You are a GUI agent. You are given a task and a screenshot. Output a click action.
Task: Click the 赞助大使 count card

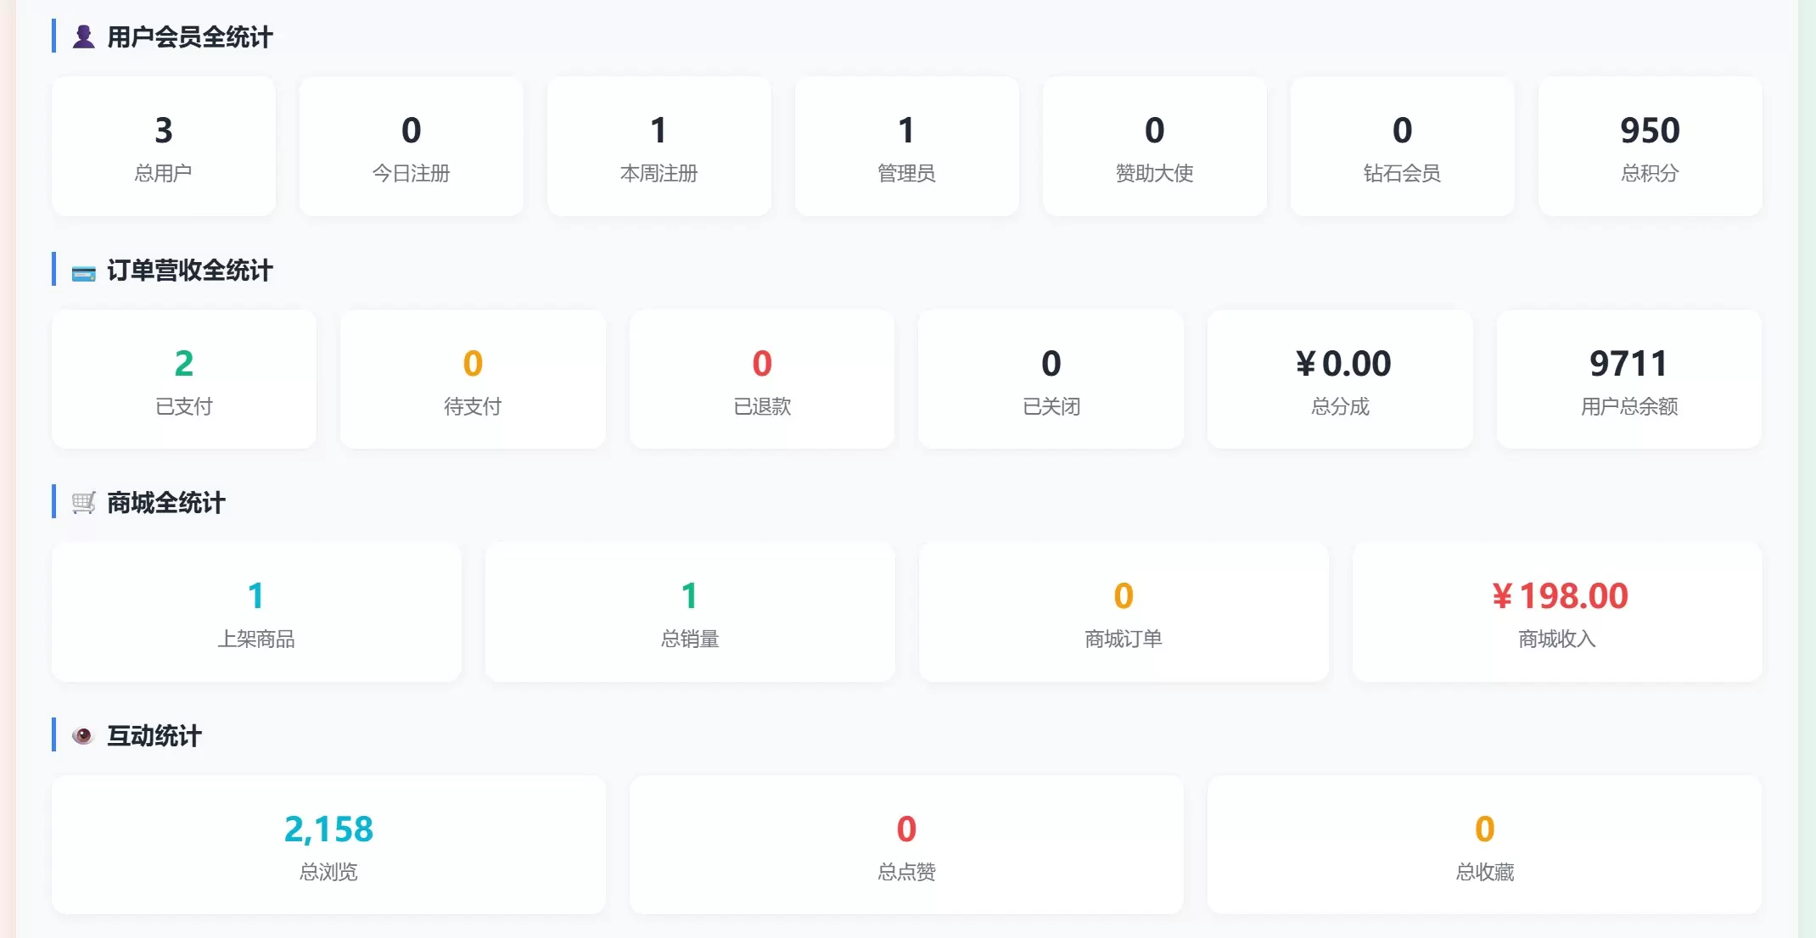point(1155,146)
